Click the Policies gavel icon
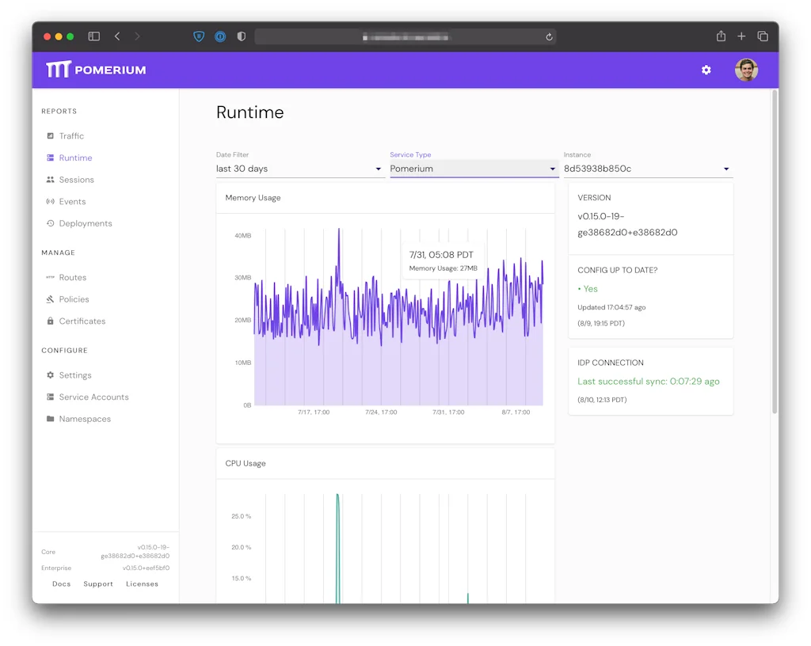 coord(51,299)
